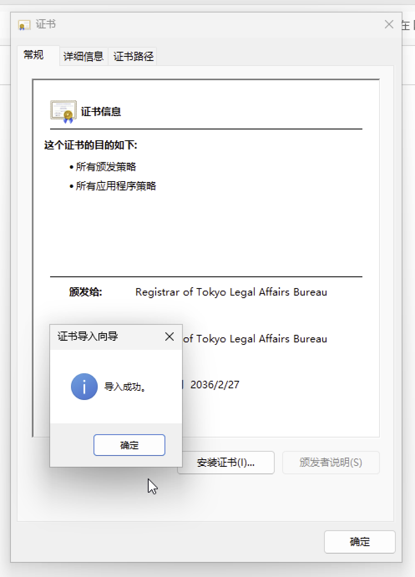This screenshot has width=415, height=577.
Task: Select the 常规 tab
Action: coord(34,55)
